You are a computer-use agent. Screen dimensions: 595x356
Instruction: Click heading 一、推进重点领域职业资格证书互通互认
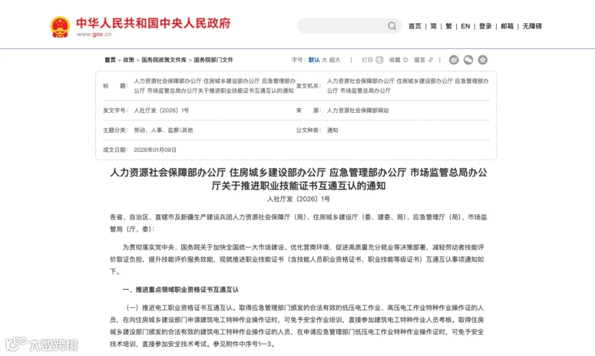[x=180, y=290]
